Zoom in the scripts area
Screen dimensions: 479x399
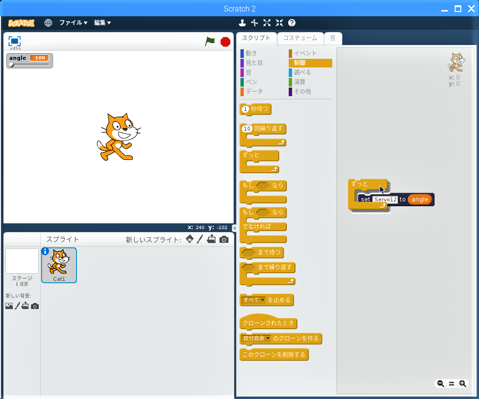coord(463,383)
